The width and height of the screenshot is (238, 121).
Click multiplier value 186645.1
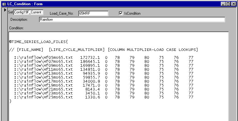pyautogui.click(x=90, y=62)
